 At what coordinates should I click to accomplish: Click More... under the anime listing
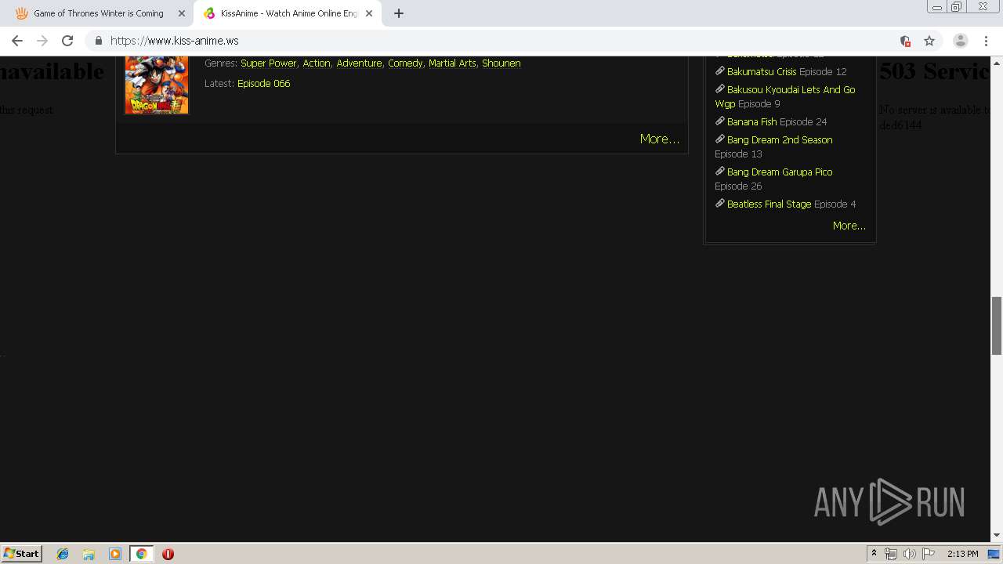point(660,139)
